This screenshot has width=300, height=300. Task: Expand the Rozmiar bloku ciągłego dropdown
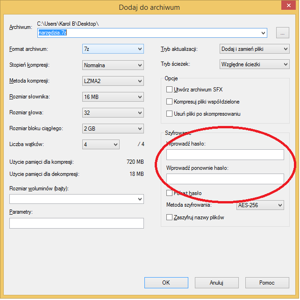(113, 129)
